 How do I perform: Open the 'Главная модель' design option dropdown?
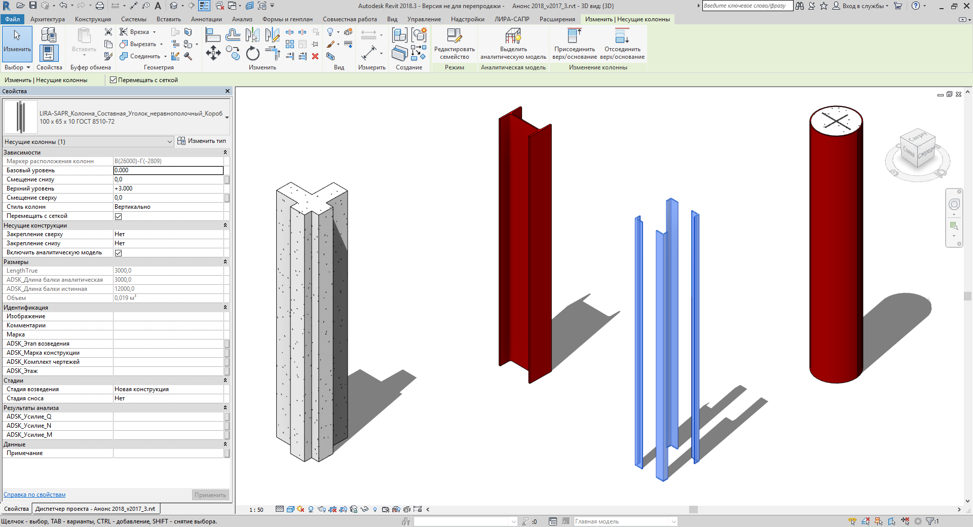tap(673, 521)
